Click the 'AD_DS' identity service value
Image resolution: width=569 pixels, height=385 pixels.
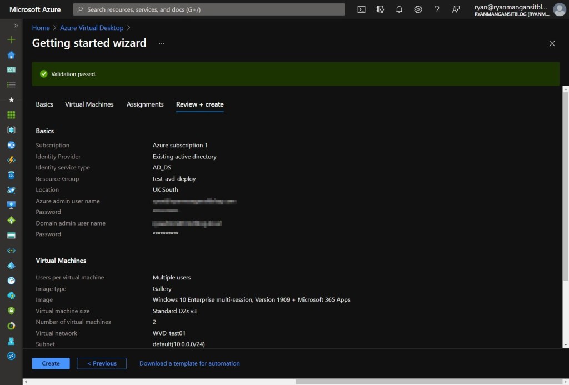162,168
